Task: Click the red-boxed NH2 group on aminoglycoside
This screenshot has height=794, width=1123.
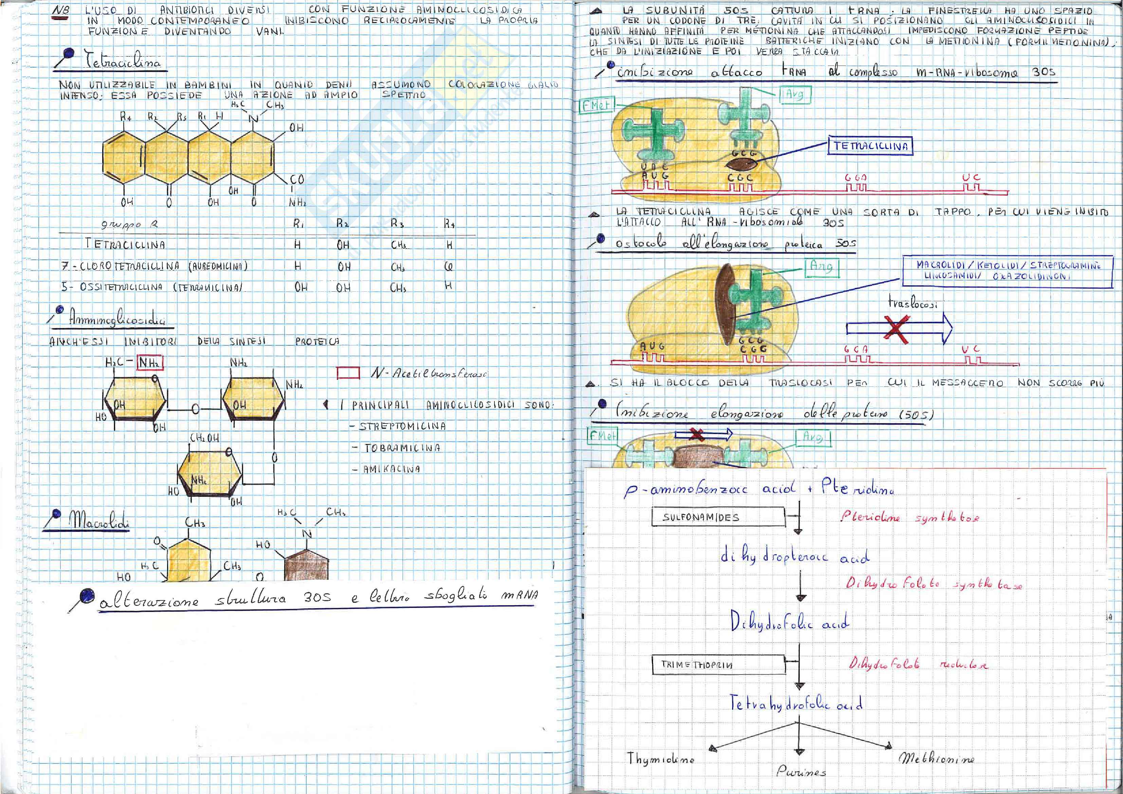Action: point(150,362)
